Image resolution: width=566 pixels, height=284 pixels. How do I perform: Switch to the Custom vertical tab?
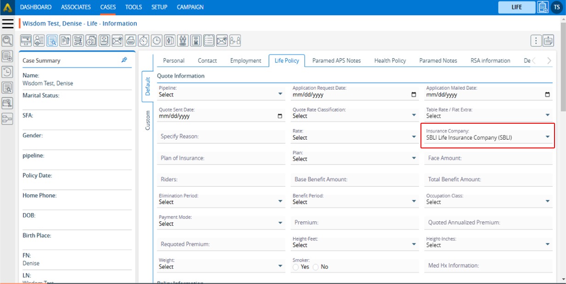click(148, 120)
